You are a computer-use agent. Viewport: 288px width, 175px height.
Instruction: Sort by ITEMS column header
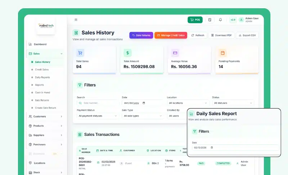(x=170, y=151)
